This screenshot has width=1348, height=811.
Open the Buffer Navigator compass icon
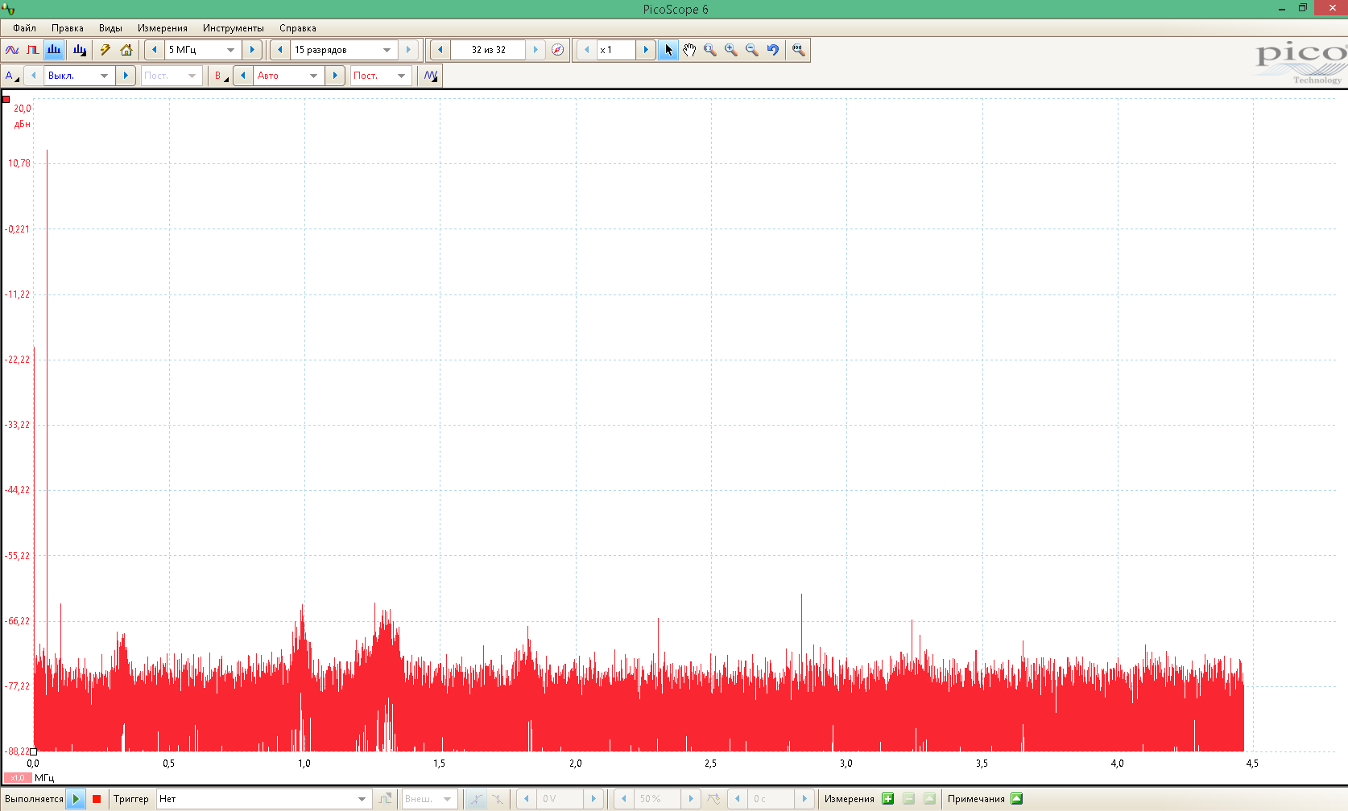point(557,50)
